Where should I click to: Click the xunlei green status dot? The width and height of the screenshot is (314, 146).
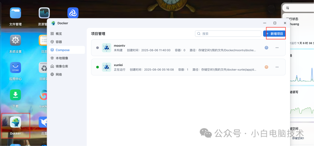point(97,67)
